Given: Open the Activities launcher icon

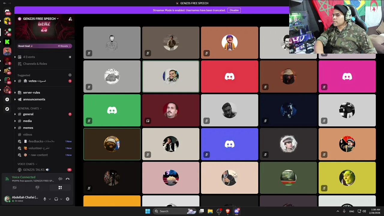Looking at the screenshot, I should point(60,187).
